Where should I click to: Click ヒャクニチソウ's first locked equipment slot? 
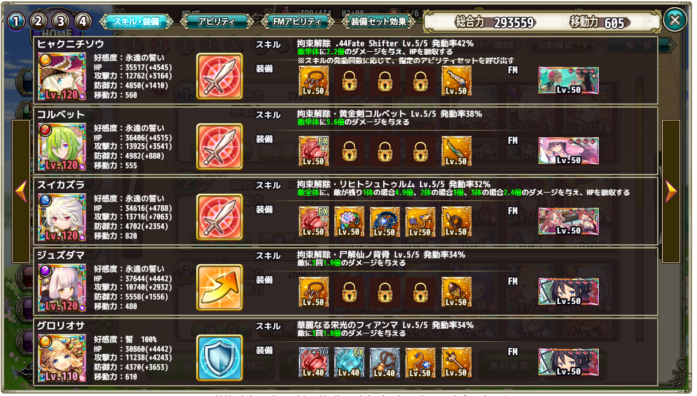[x=349, y=81]
